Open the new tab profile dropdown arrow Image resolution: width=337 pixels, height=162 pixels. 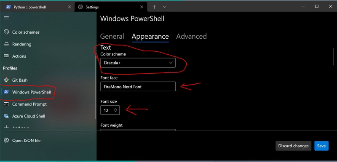164,7
